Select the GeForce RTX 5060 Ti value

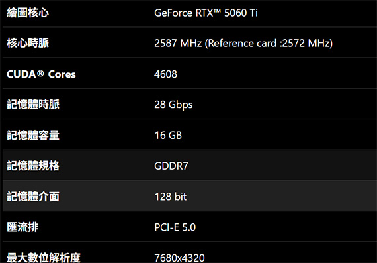(x=206, y=13)
